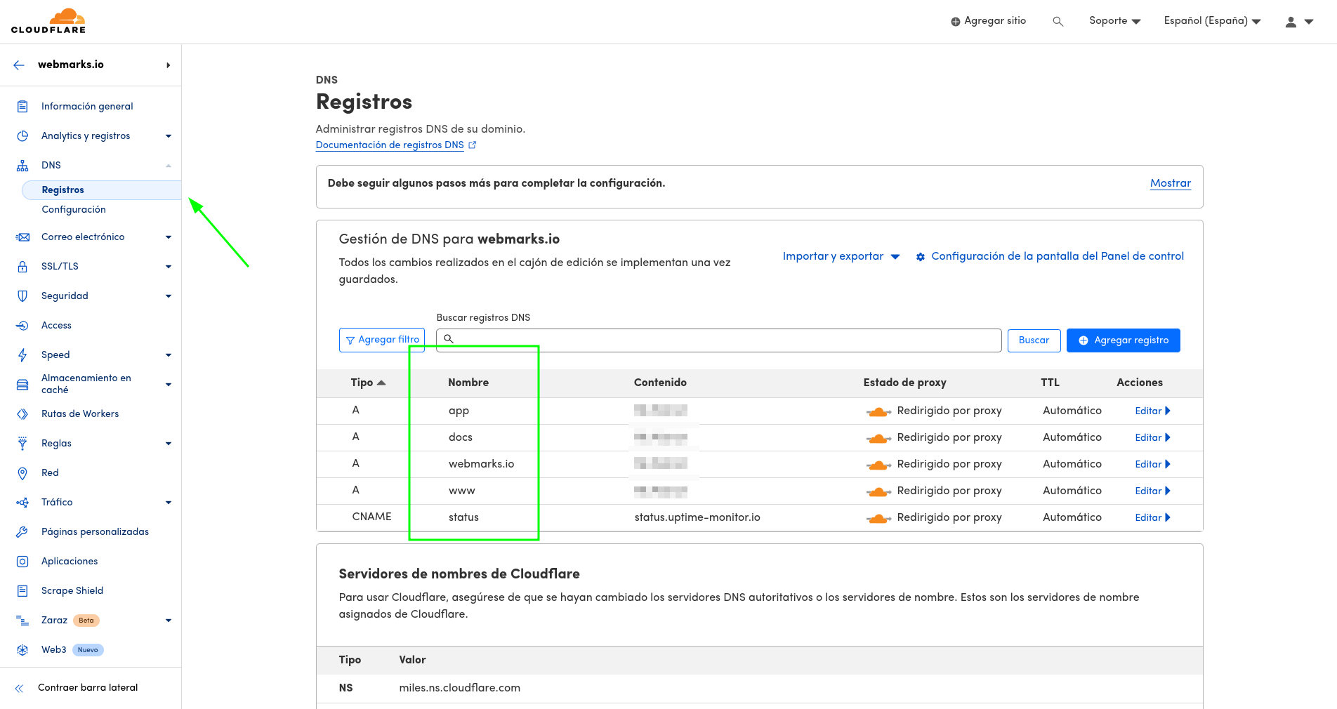The image size is (1337, 709).
Task: Open the search magnifier in top bar
Action: point(1058,20)
